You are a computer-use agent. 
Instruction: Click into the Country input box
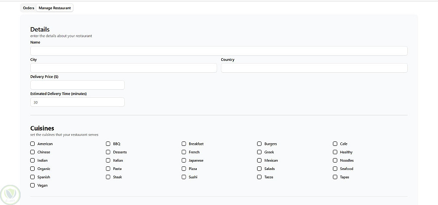click(314, 68)
